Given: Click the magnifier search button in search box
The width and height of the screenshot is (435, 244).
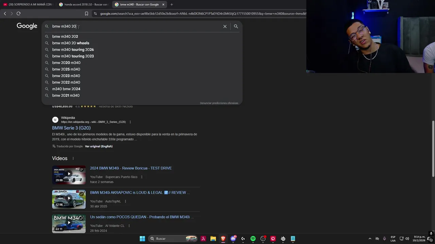Looking at the screenshot, I should point(236,26).
